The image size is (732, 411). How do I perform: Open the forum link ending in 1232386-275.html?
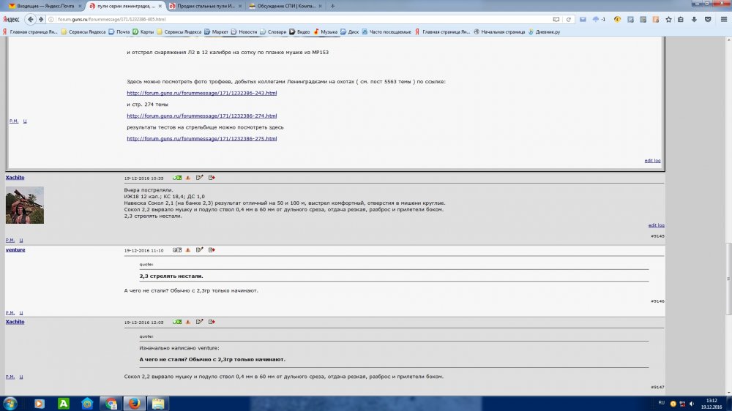pos(201,138)
